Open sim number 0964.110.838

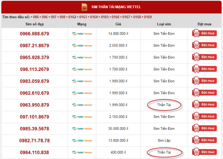35,153
